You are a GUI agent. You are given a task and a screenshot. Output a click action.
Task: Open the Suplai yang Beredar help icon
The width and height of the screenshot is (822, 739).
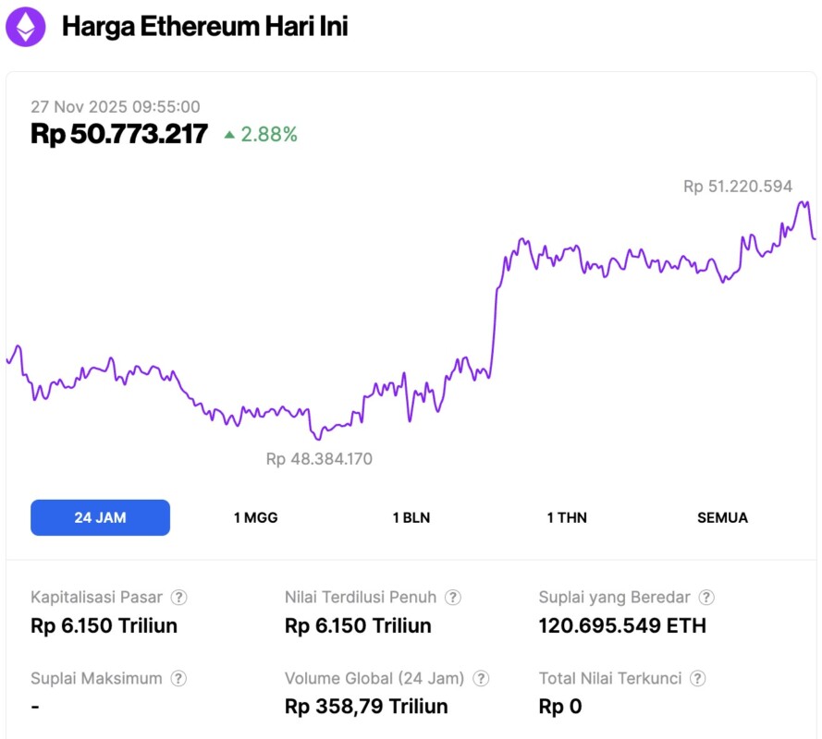pyautogui.click(x=706, y=598)
